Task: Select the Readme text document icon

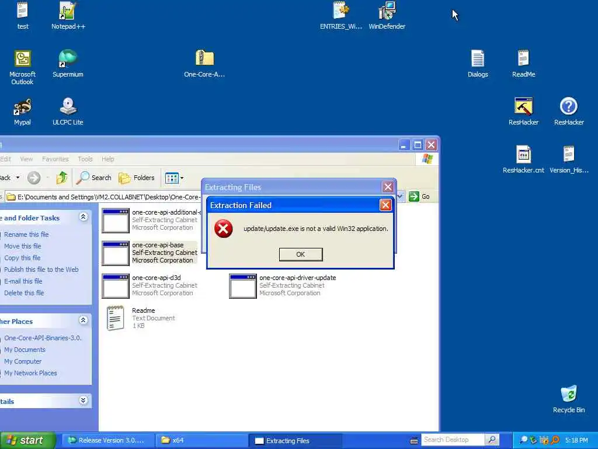Action: (x=115, y=317)
